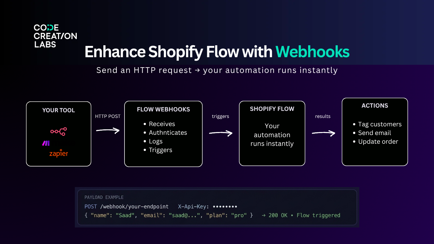Viewport: 434px width, 244px height.
Task: Toggle the Tag customers bullet item
Action: 380,124
